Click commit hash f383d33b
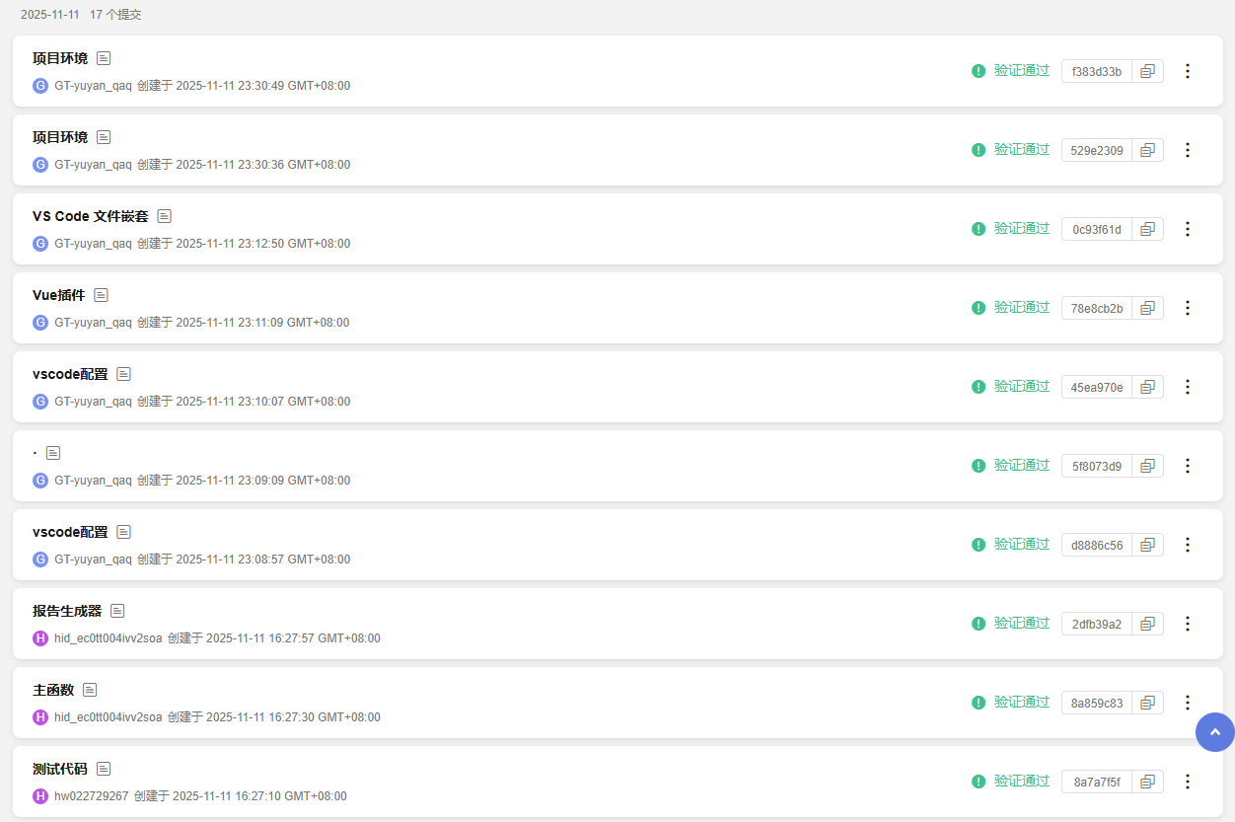1235x822 pixels. 1097,71
